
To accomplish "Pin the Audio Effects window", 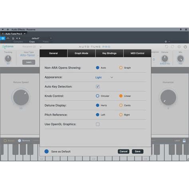I will [181, 30].
